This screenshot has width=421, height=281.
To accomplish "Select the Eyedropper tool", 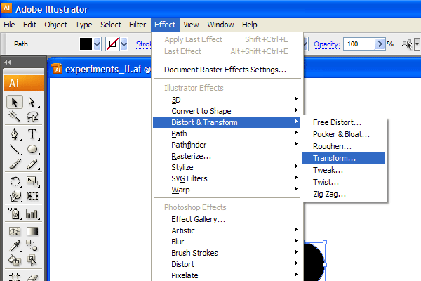I will pos(15,245).
